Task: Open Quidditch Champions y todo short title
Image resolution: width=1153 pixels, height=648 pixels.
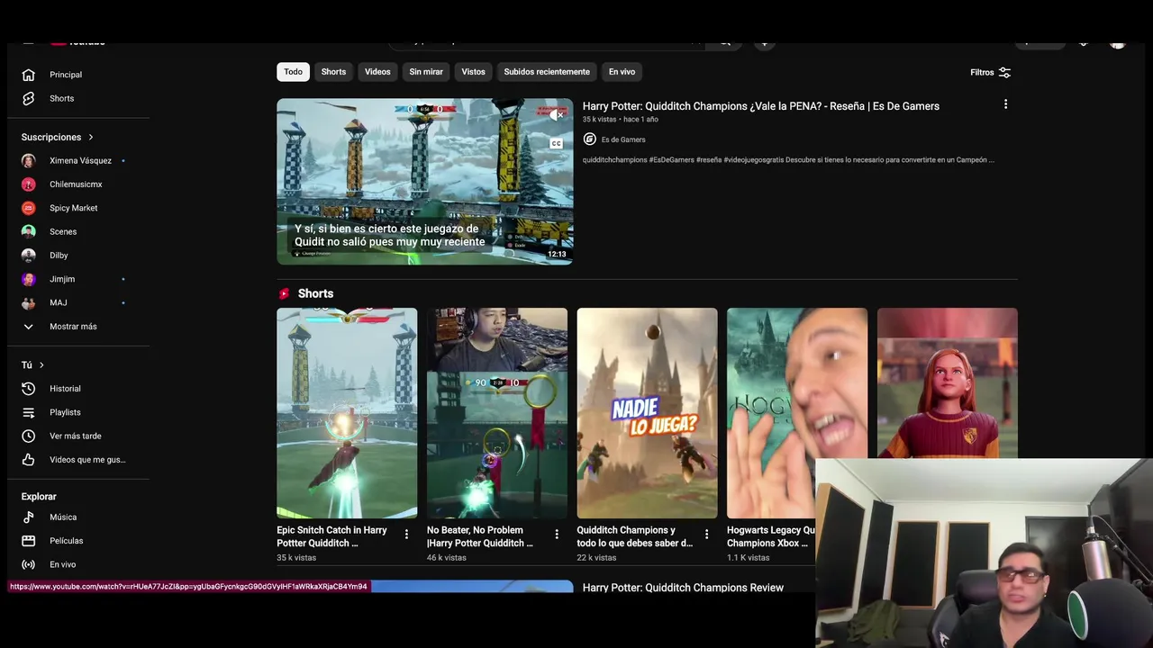Action: pos(635,536)
